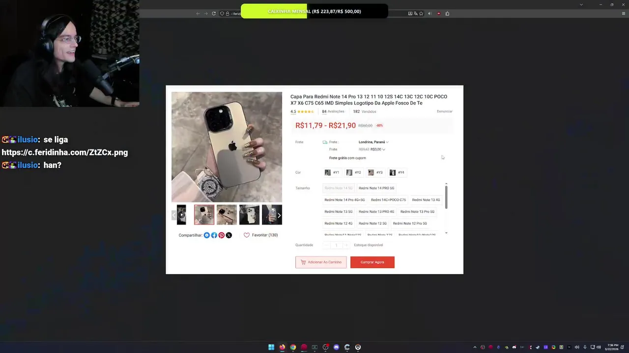629x353 pixels.
Task: Click Comprar Agora button
Action: tap(372, 262)
